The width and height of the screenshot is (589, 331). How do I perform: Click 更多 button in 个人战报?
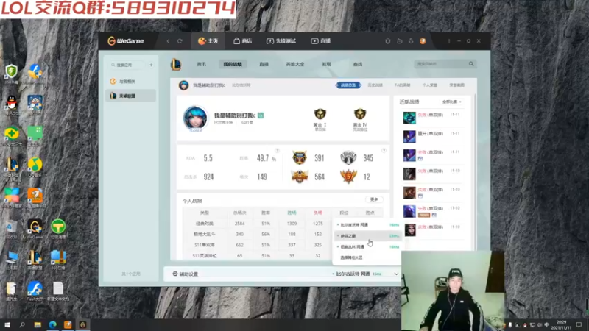(374, 199)
